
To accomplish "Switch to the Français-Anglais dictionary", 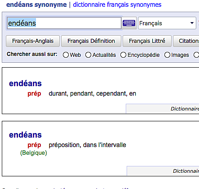I will [33, 41].
